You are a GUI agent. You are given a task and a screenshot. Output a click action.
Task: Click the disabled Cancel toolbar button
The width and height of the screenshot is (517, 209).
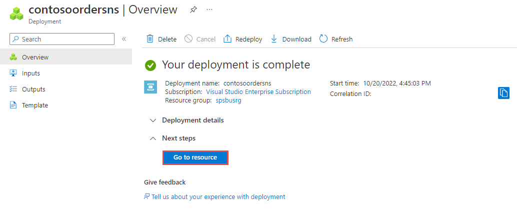200,39
